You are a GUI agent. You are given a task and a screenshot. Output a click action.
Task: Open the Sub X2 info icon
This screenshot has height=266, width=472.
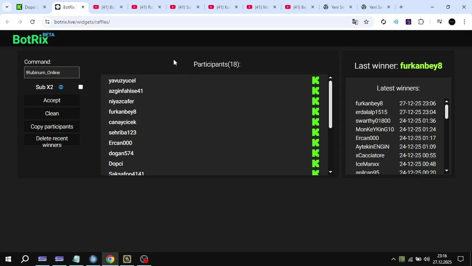click(x=61, y=87)
